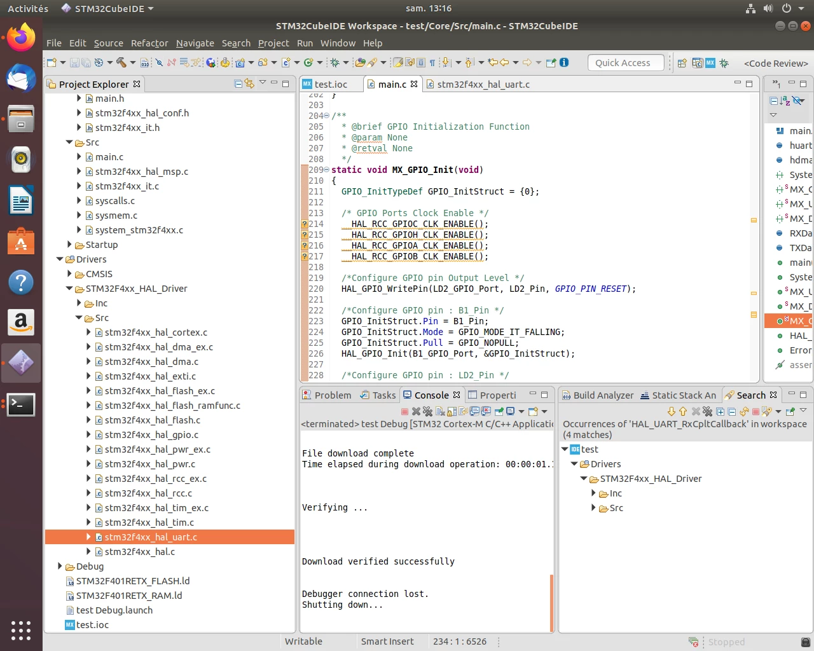Jump to the next annotation arrow icon
The width and height of the screenshot is (814, 651).
coord(446,62)
